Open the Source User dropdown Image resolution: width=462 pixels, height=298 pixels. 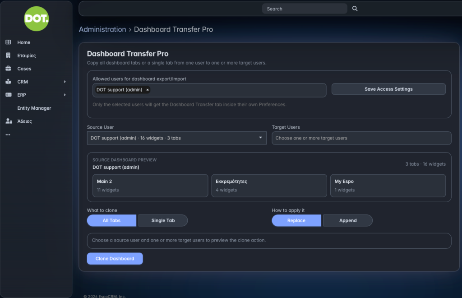(176, 138)
